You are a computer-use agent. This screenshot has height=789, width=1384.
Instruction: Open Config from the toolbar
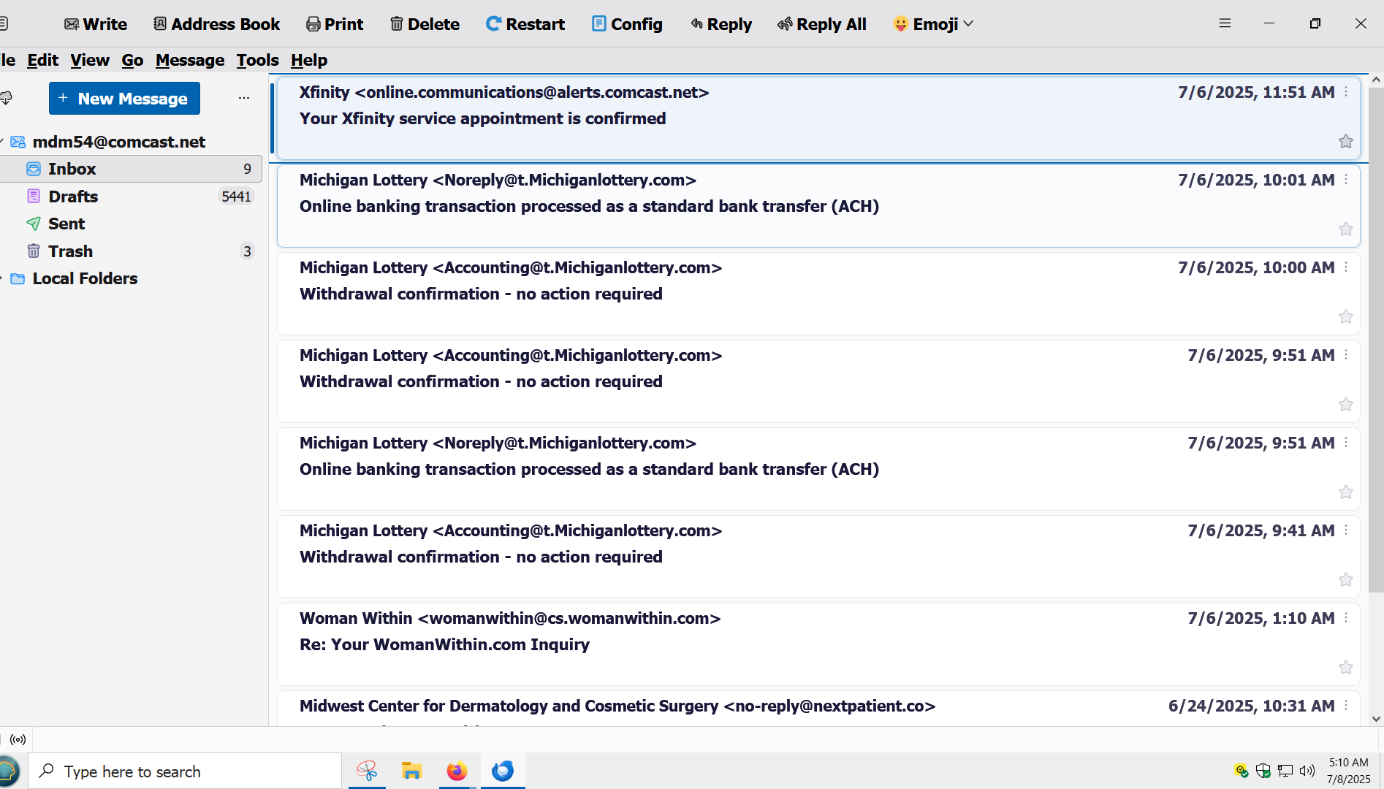click(627, 24)
